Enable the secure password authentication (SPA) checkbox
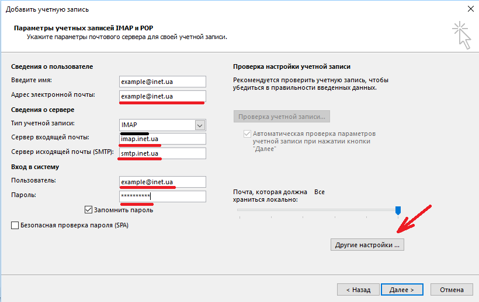479x302 pixels. [x=15, y=224]
